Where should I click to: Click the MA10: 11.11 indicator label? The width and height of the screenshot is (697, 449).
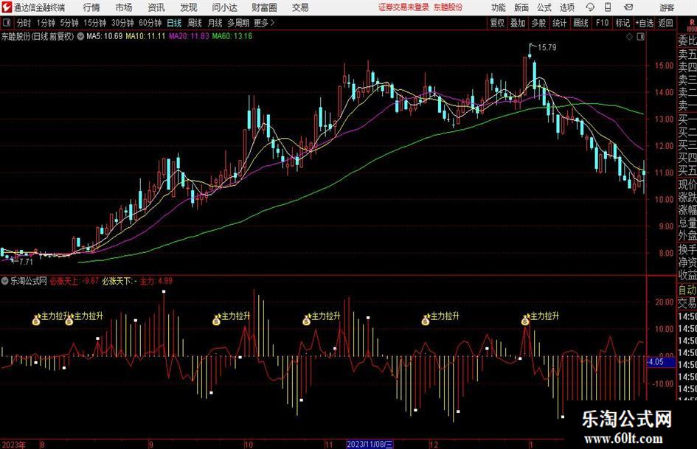coord(145,36)
